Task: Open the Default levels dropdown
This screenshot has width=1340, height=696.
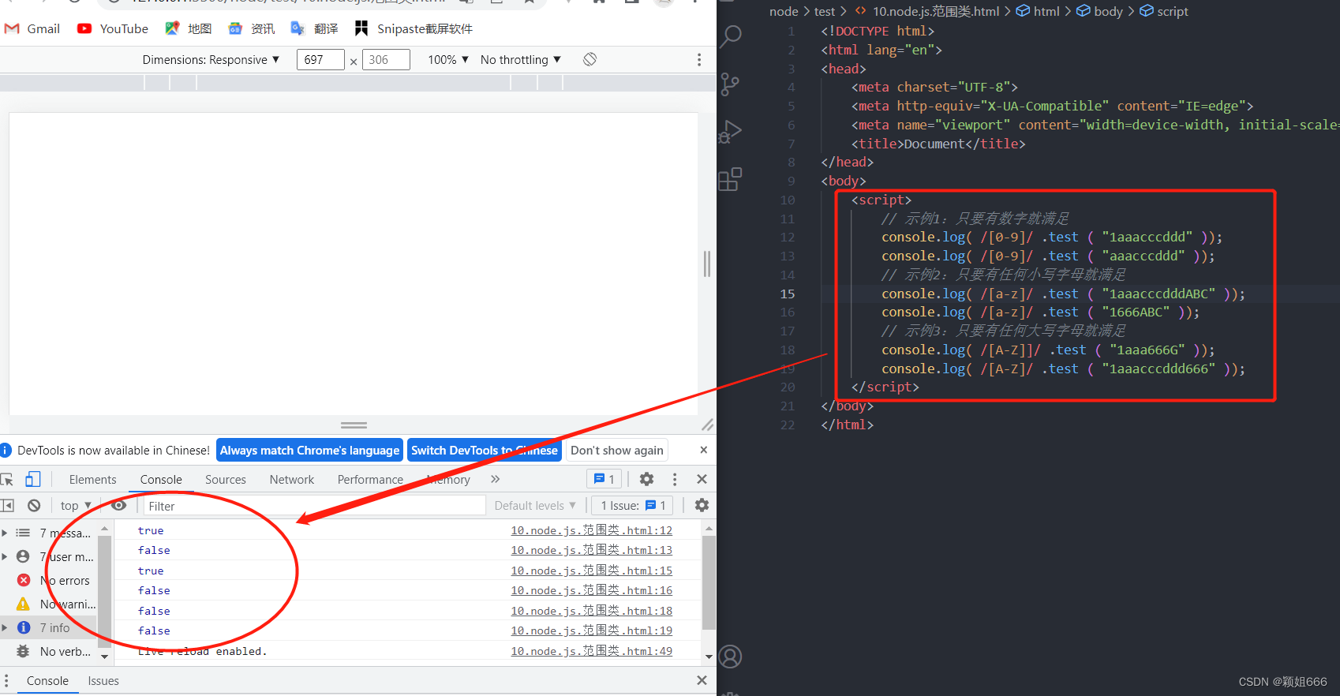Action: 535,505
